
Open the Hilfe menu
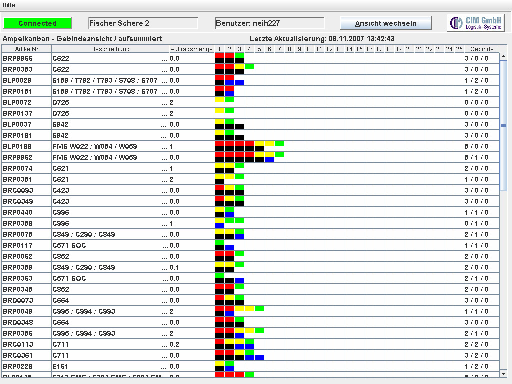pos(9,5)
